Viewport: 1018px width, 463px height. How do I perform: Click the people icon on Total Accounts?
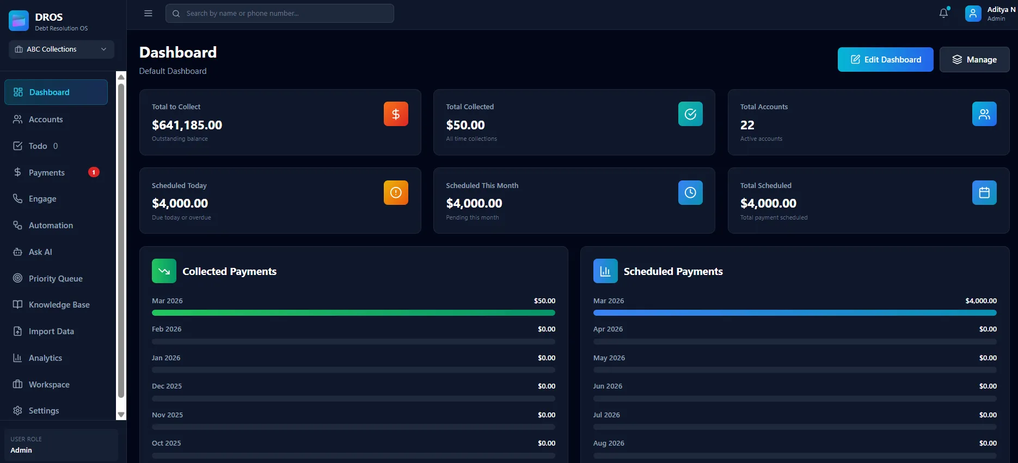(984, 114)
